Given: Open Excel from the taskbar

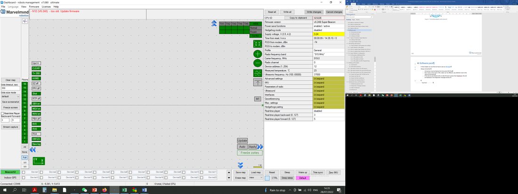Looking at the screenshot, I should (124, 190).
